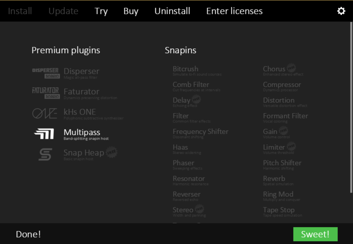Image resolution: width=353 pixels, height=244 pixels.
Task: Click the kHs ONE logo icon
Action: (45, 114)
